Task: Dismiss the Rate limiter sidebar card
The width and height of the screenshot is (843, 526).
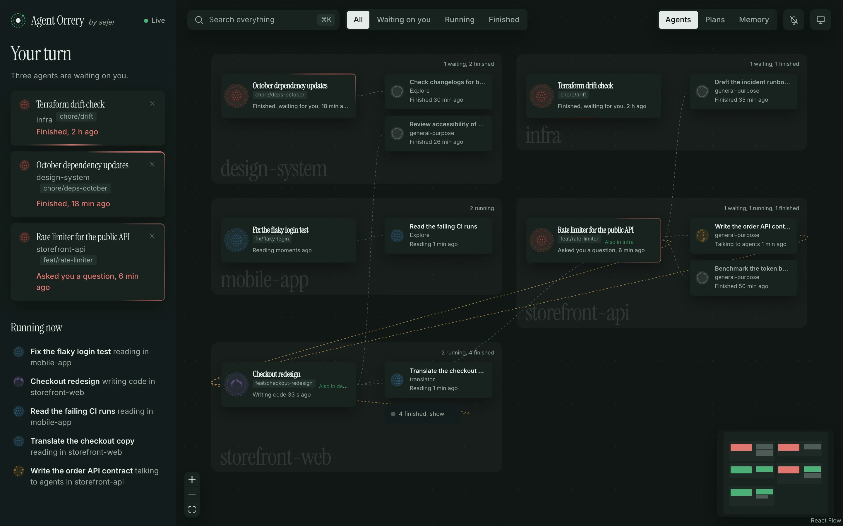Action: tap(152, 236)
